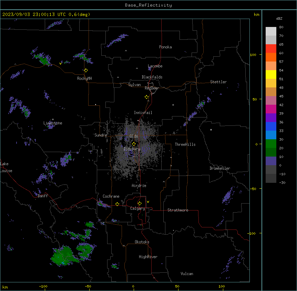Image resolution: width=297 pixels, height=291 pixels.
Task: Click the Didsbury label
Action: pyautogui.click(x=132, y=149)
